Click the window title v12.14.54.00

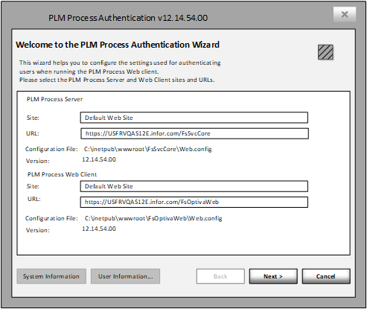(x=128, y=18)
